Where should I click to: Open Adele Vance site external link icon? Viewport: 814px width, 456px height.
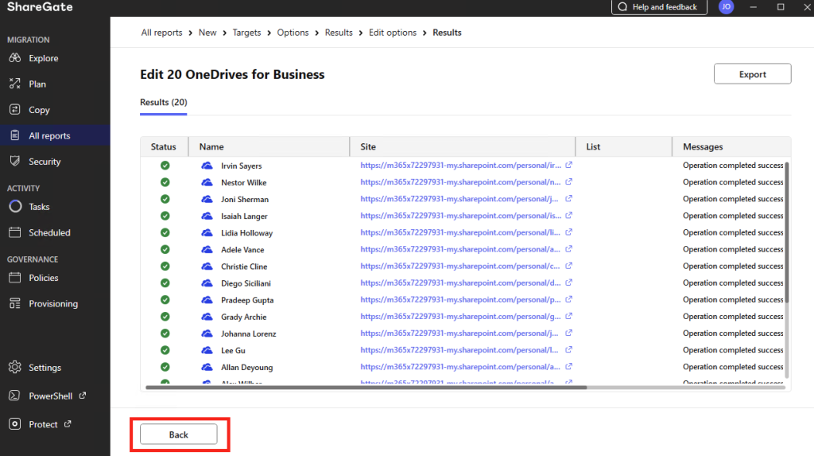[x=569, y=249]
